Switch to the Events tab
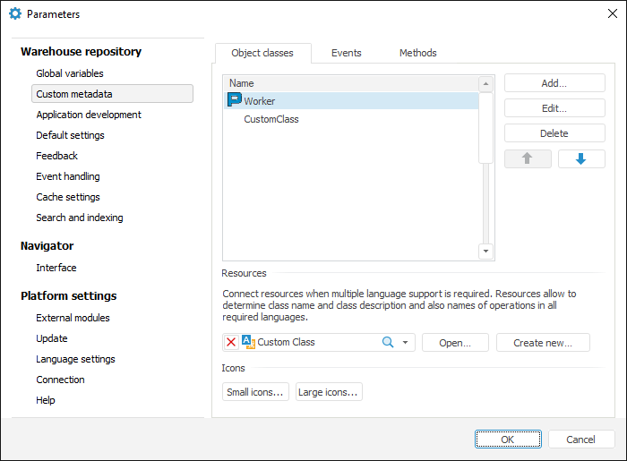This screenshot has height=461, width=627. point(346,53)
